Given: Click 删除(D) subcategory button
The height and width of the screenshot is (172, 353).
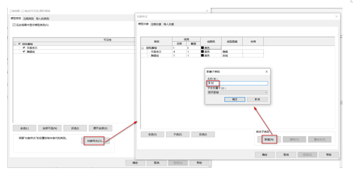Looking at the screenshot, I should click(x=294, y=139).
